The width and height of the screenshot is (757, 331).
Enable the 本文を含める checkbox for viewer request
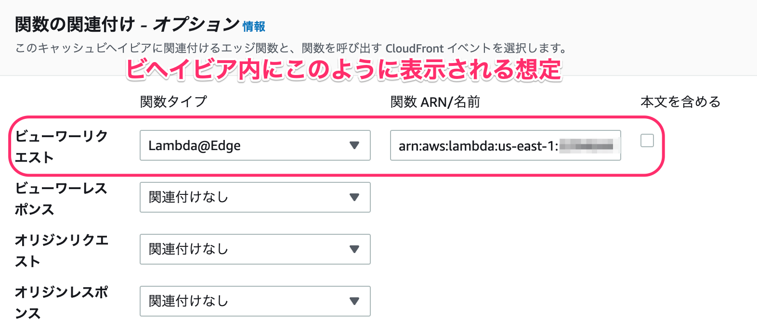point(647,140)
